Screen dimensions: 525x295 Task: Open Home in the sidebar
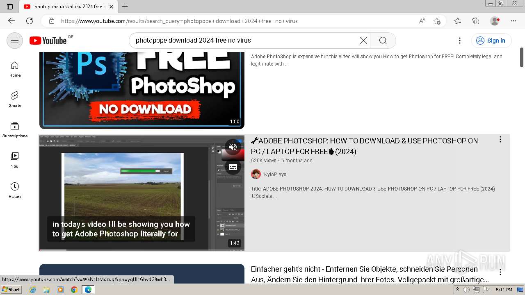click(x=15, y=69)
